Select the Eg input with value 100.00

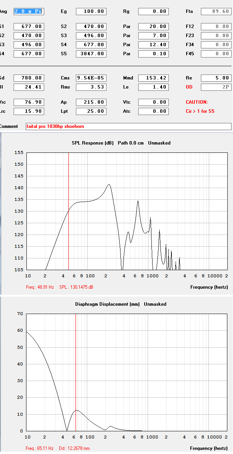(x=91, y=11)
